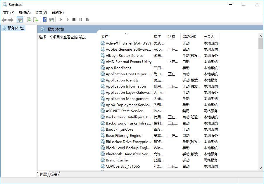Sort by the 名称 column header

point(126,36)
